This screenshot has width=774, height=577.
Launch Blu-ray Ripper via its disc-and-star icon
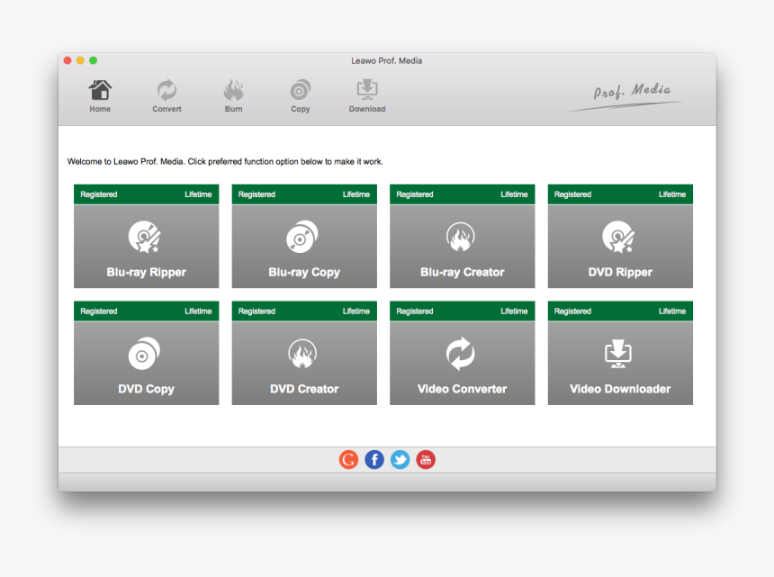144,237
